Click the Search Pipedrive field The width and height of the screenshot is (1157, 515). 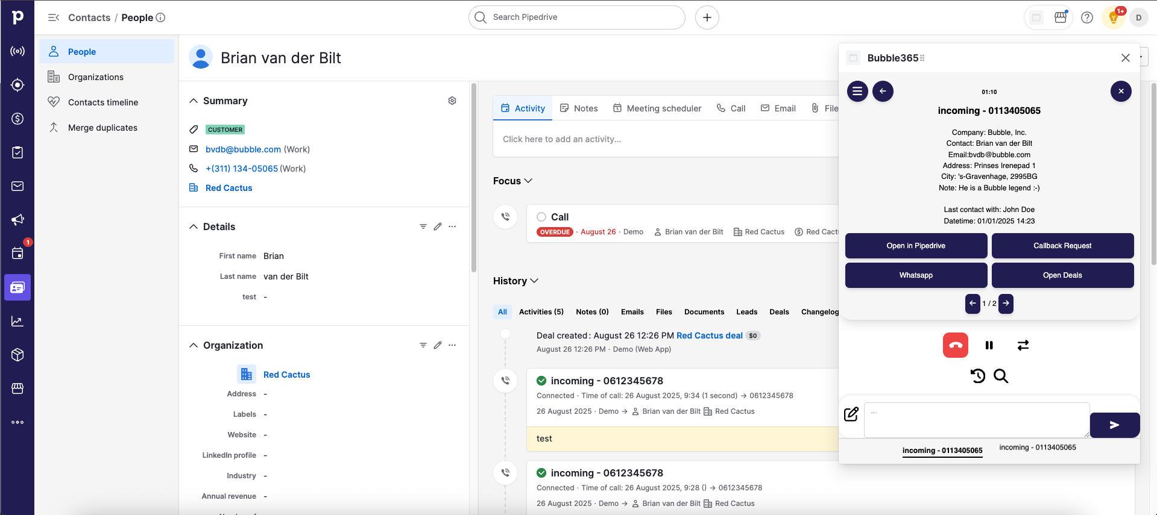(576, 17)
